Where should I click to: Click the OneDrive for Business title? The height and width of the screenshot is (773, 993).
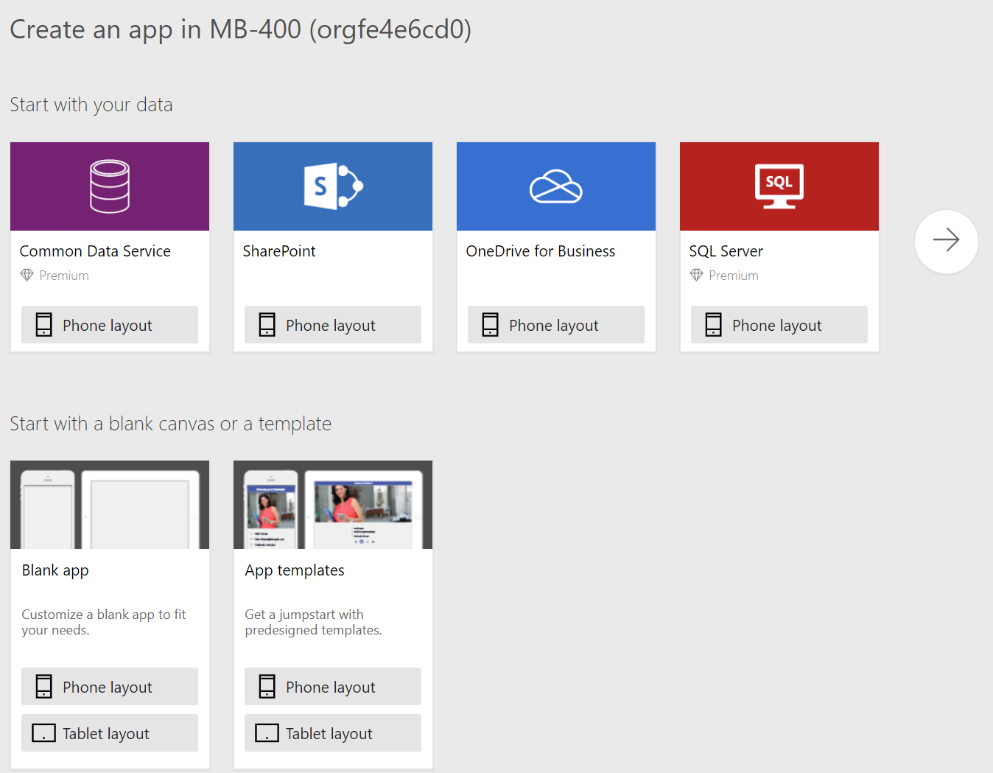coord(541,251)
